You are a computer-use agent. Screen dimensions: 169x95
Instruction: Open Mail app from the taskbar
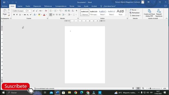[51, 93]
